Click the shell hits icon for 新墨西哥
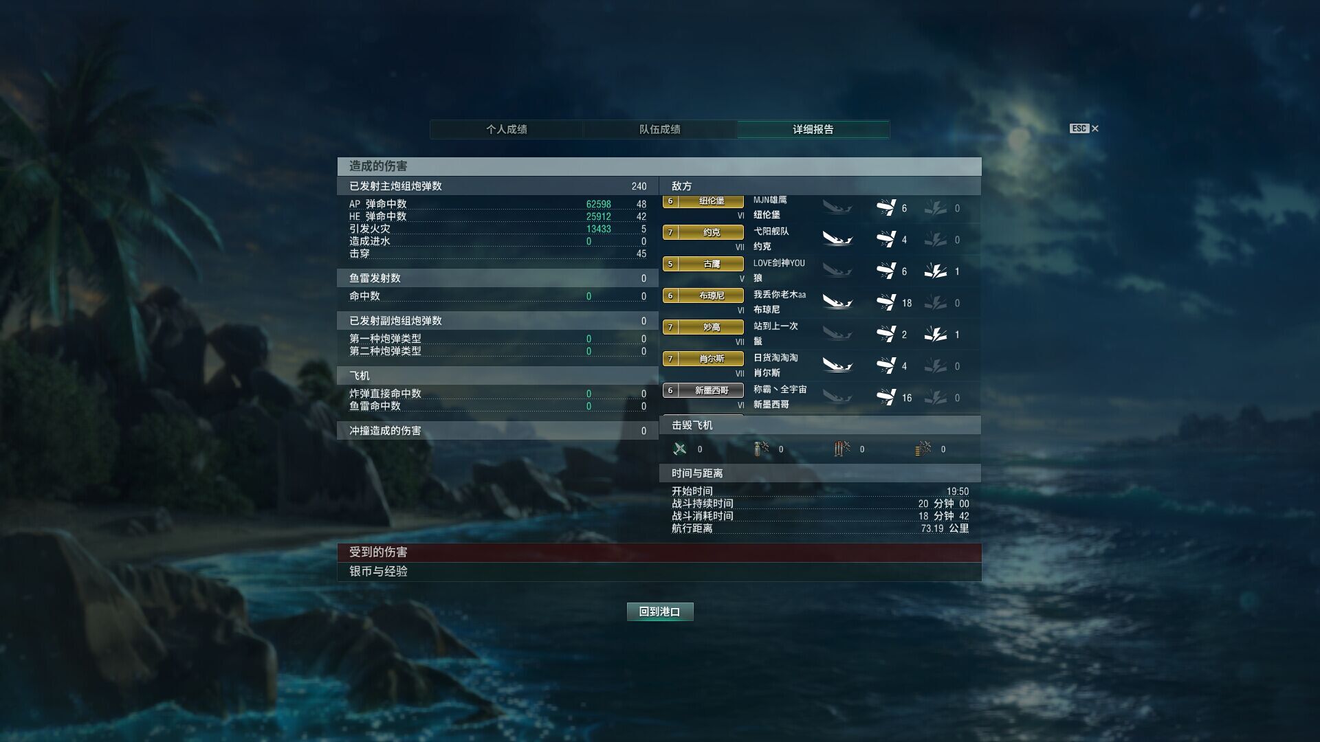Viewport: 1320px width, 742px height. pyautogui.click(x=886, y=397)
